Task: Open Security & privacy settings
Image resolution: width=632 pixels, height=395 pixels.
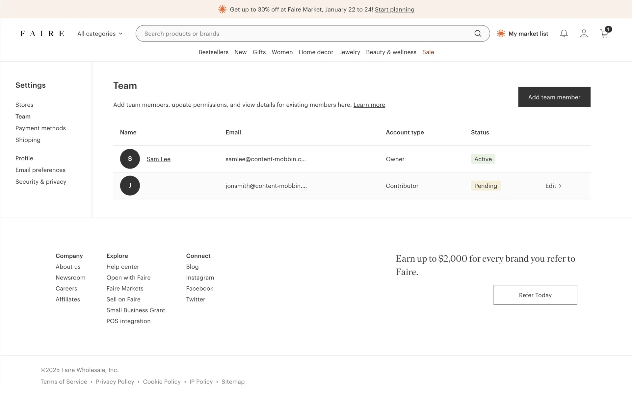Action: (x=41, y=182)
